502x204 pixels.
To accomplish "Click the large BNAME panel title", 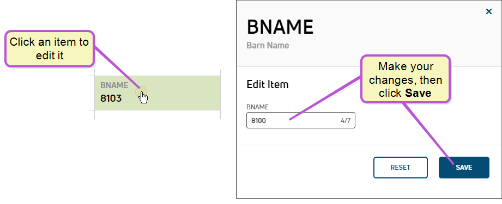I will pos(280,27).
